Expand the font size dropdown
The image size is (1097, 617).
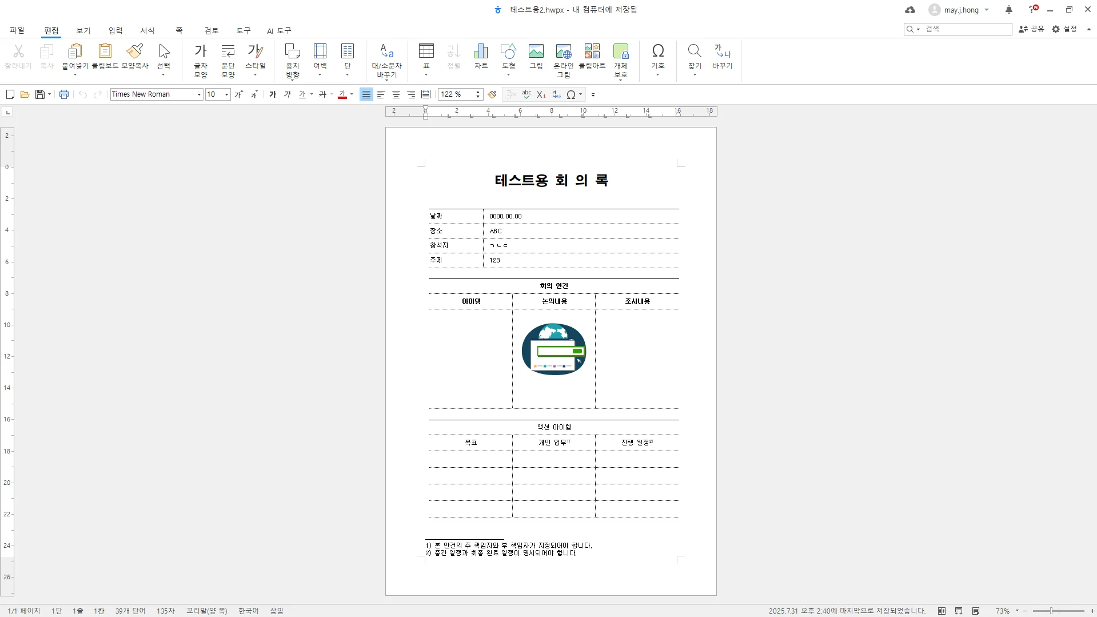[x=227, y=94]
